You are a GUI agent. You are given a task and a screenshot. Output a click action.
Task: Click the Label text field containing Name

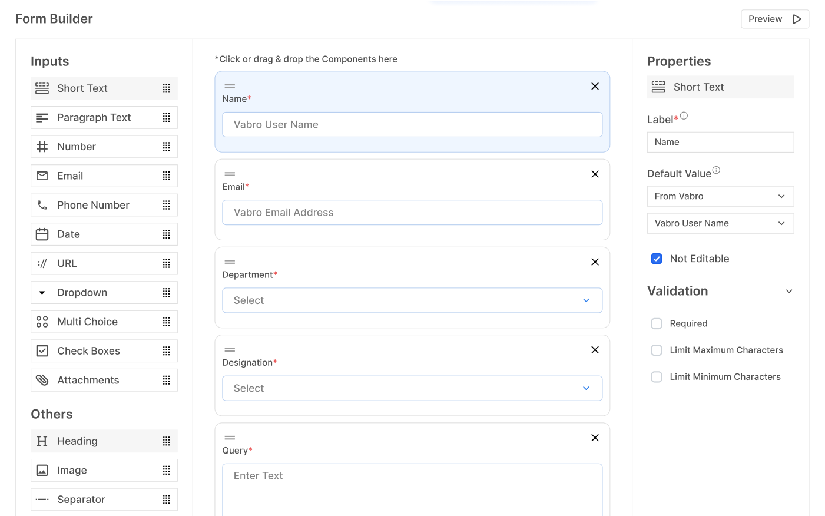[720, 142]
